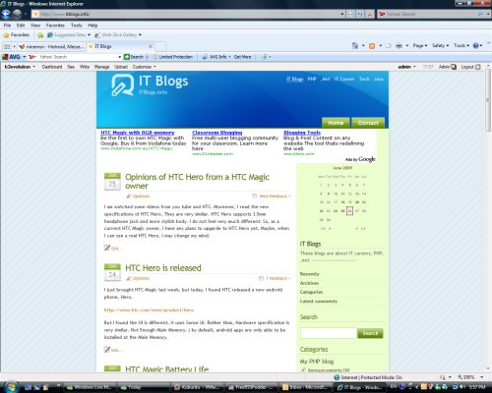Screen dimensions: 492x393
Task: Click the green Contact button
Action: [368, 123]
